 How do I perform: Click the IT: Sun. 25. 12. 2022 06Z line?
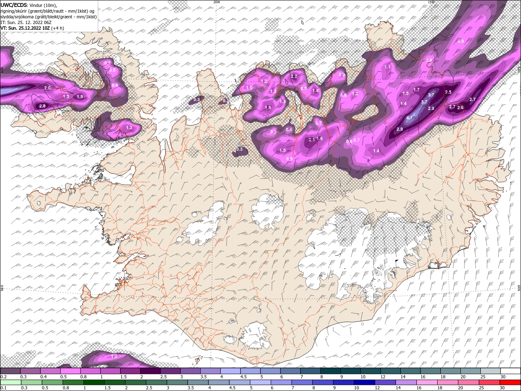click(x=25, y=22)
